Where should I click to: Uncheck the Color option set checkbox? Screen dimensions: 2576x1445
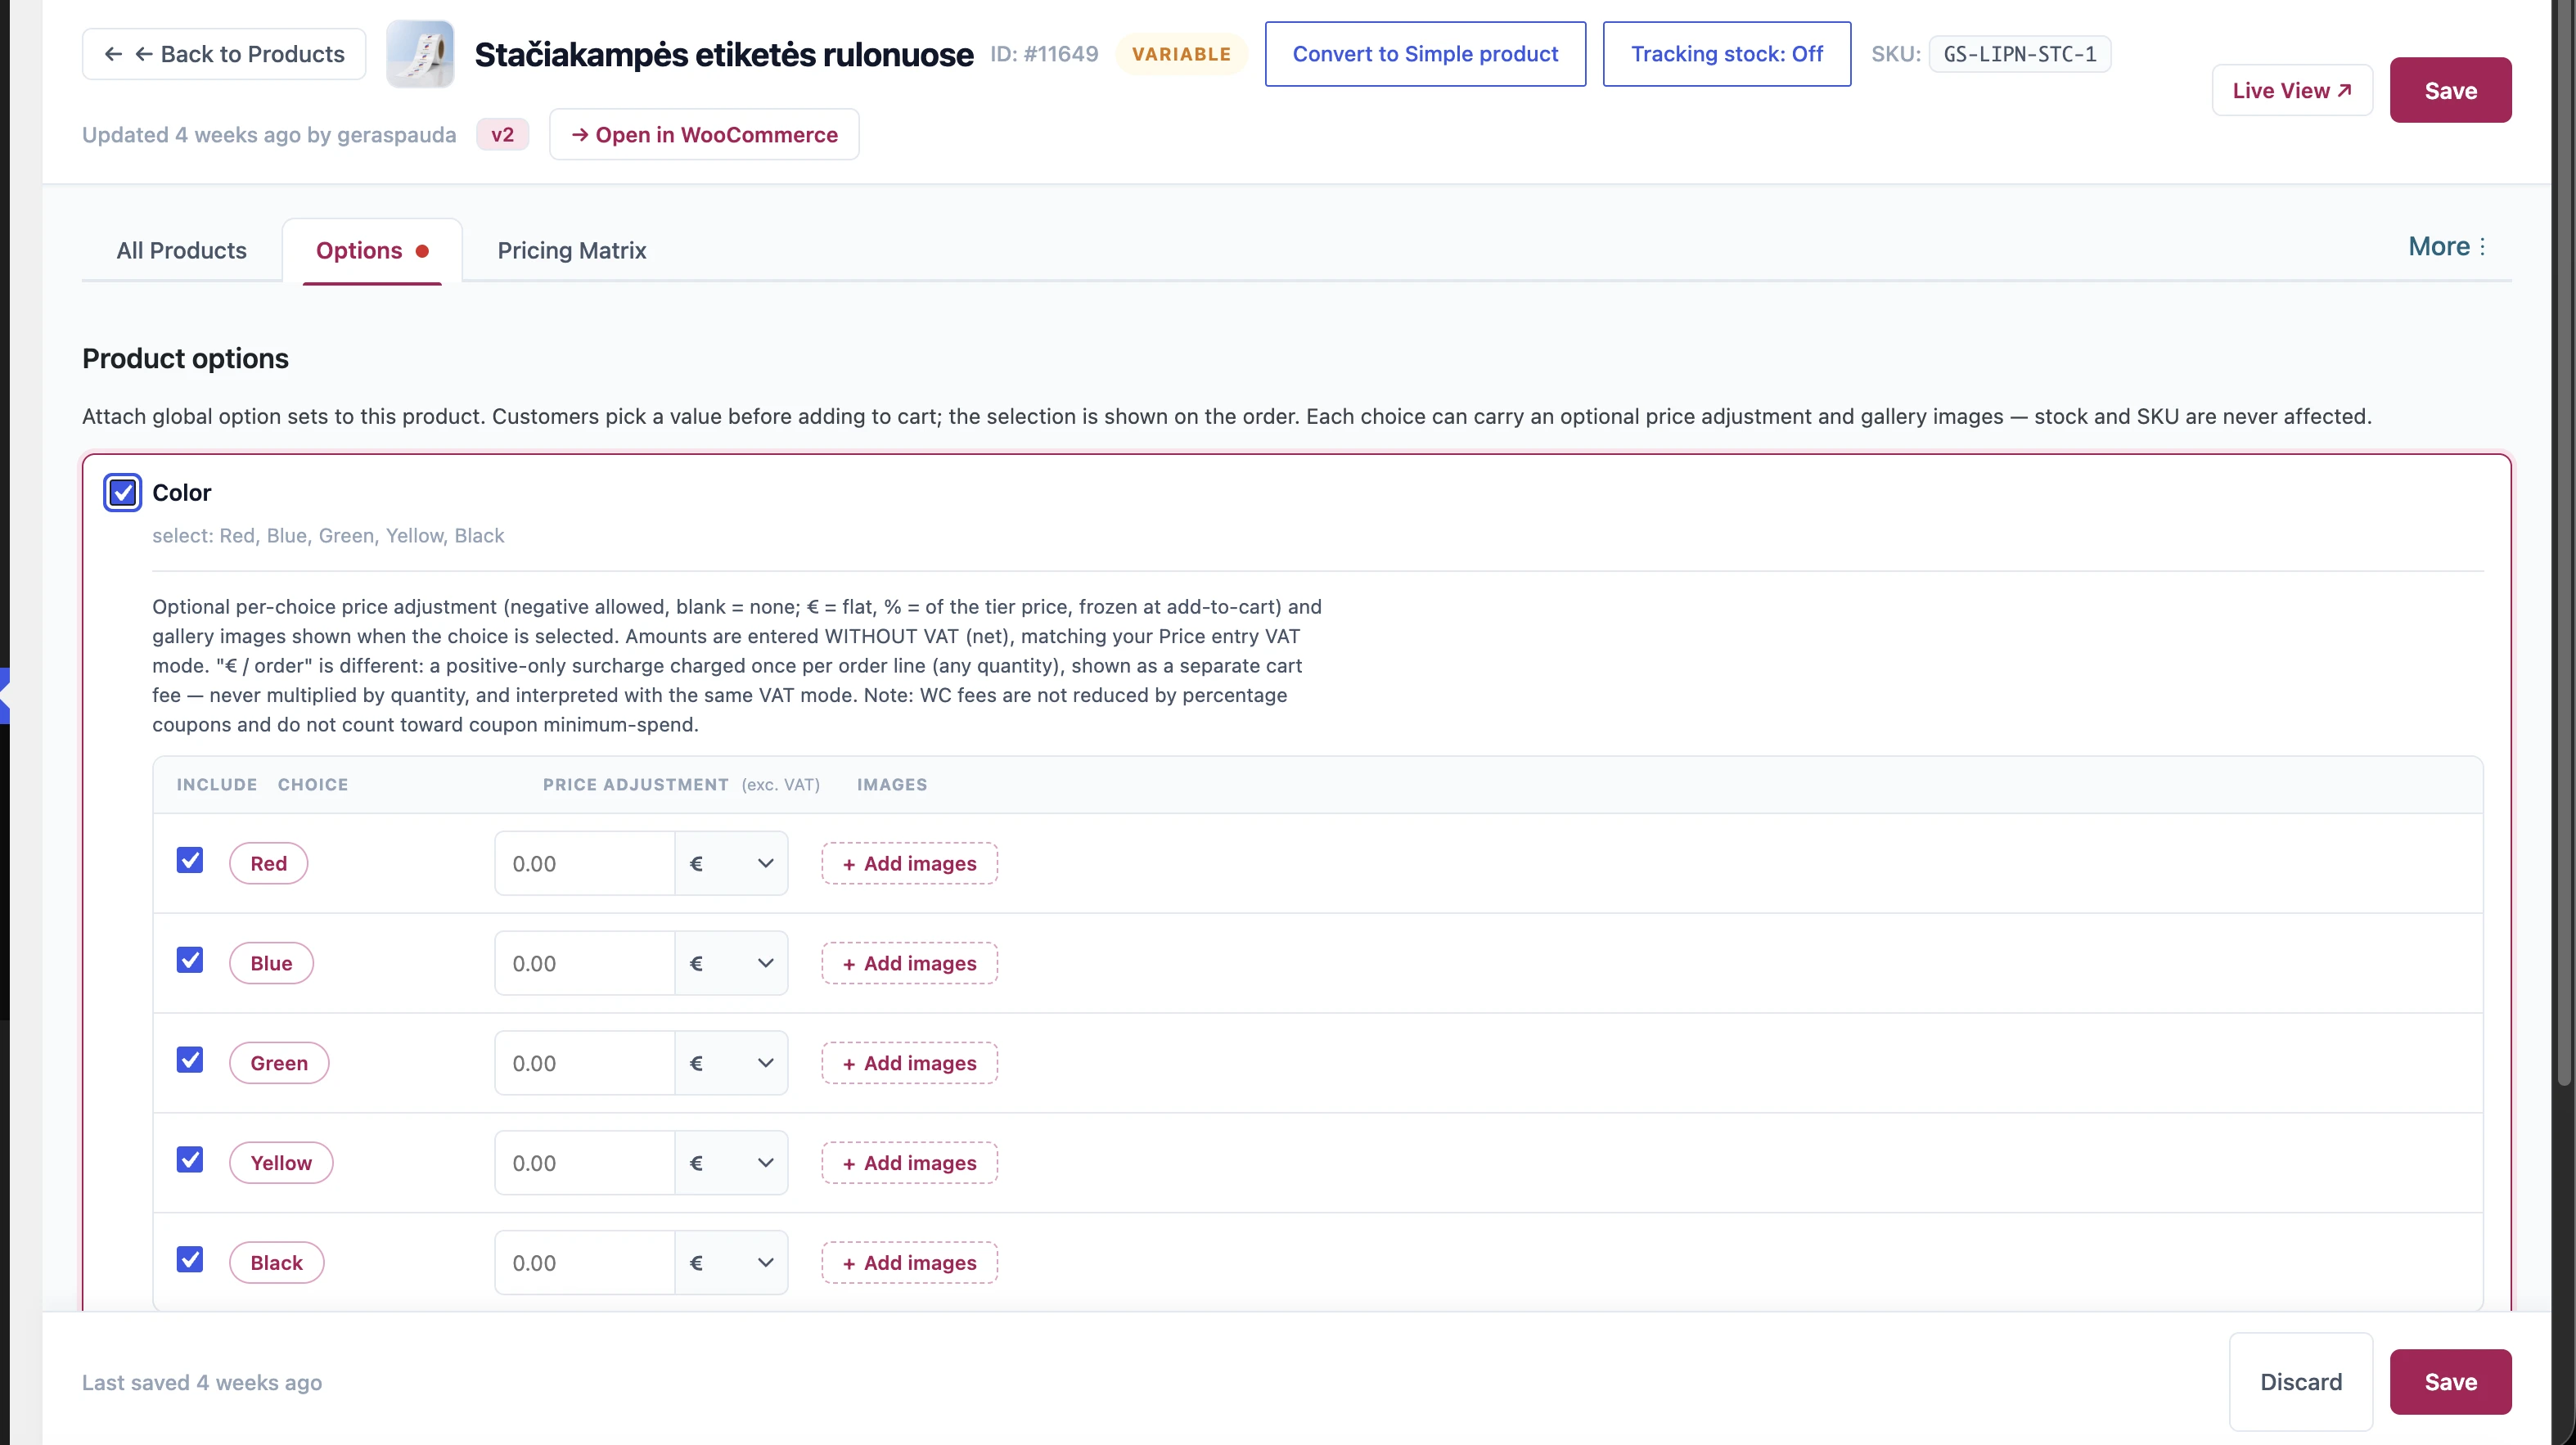point(122,492)
